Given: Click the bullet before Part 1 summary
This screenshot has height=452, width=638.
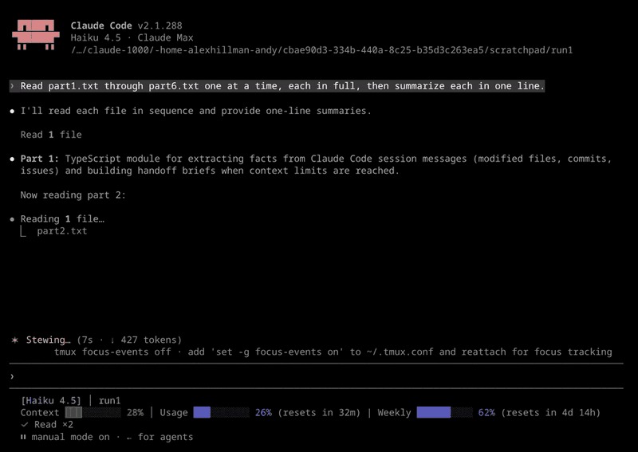Looking at the screenshot, I should [x=13, y=159].
